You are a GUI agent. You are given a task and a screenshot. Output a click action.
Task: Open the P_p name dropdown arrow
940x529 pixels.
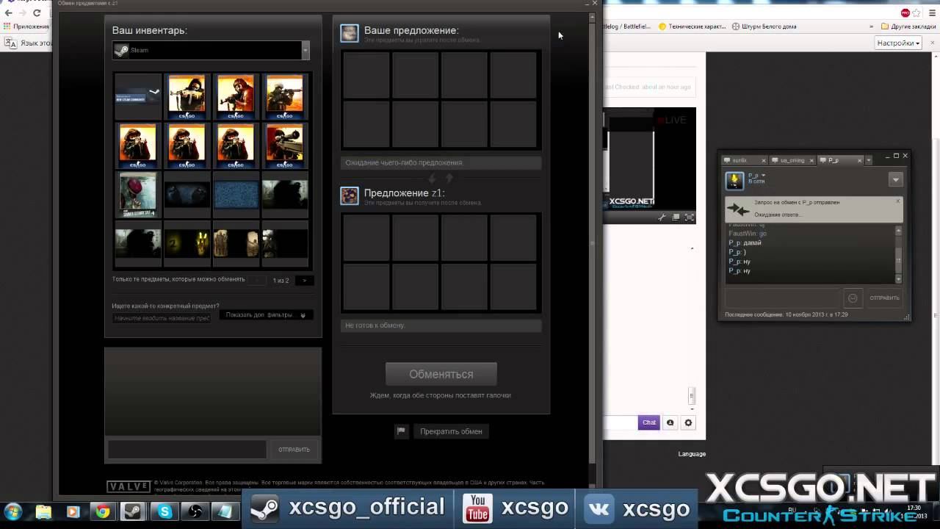pyautogui.click(x=763, y=176)
